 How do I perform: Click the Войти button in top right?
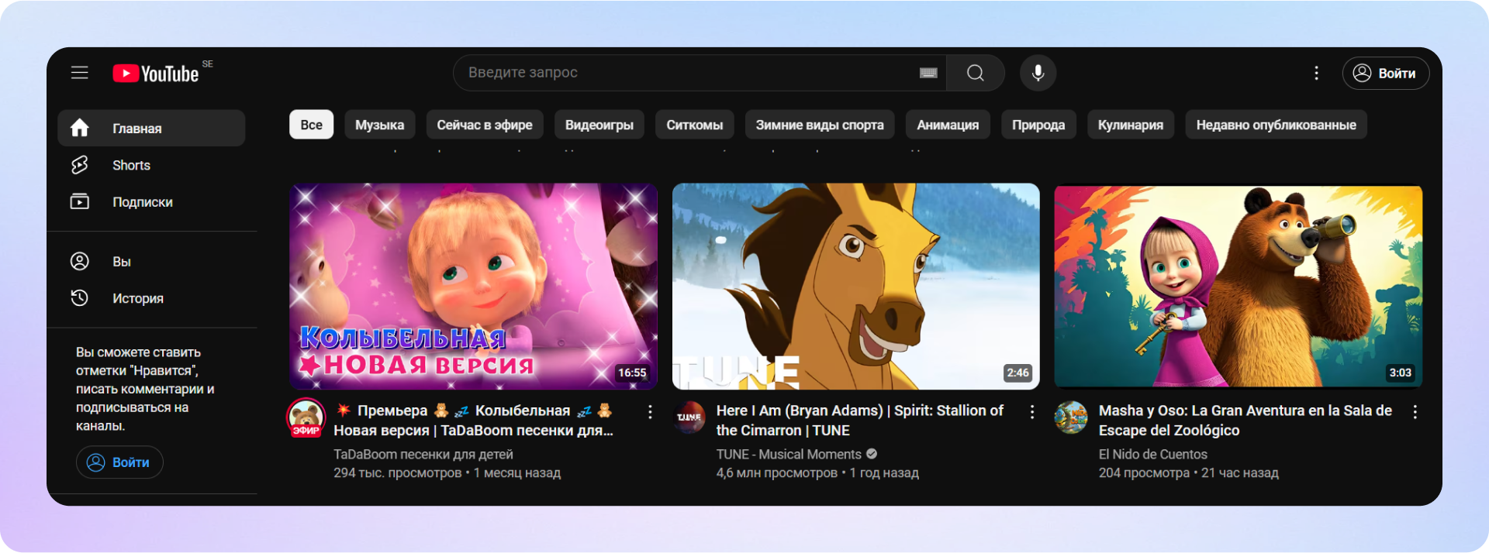1385,74
